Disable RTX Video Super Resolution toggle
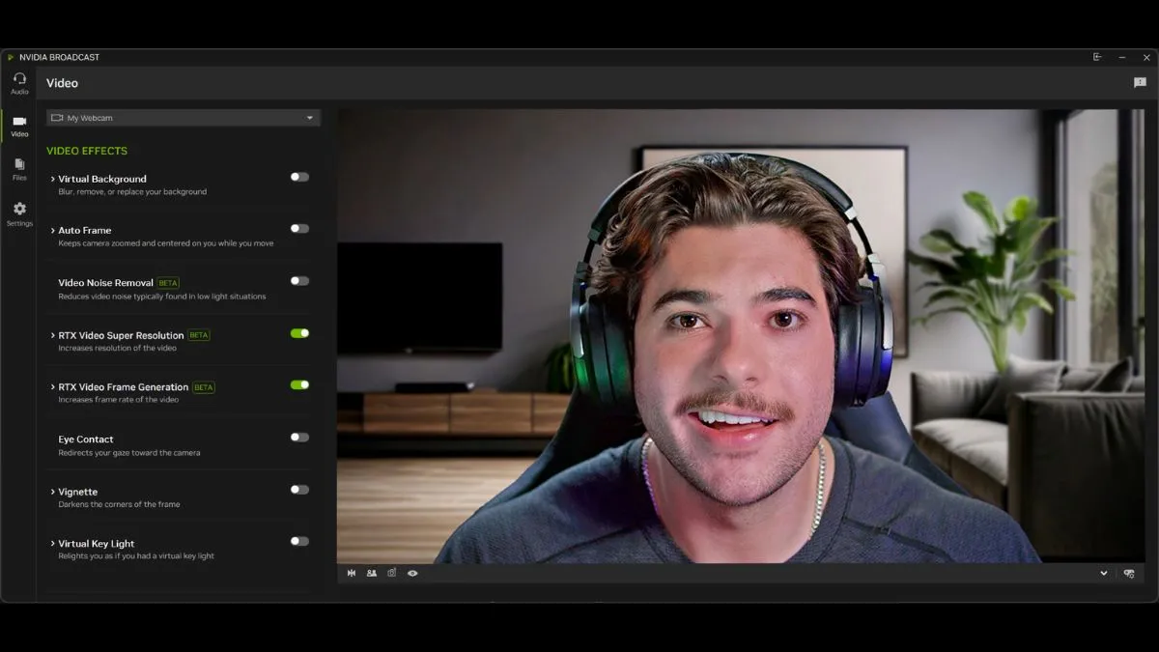Image resolution: width=1159 pixels, height=652 pixels. [x=299, y=333]
